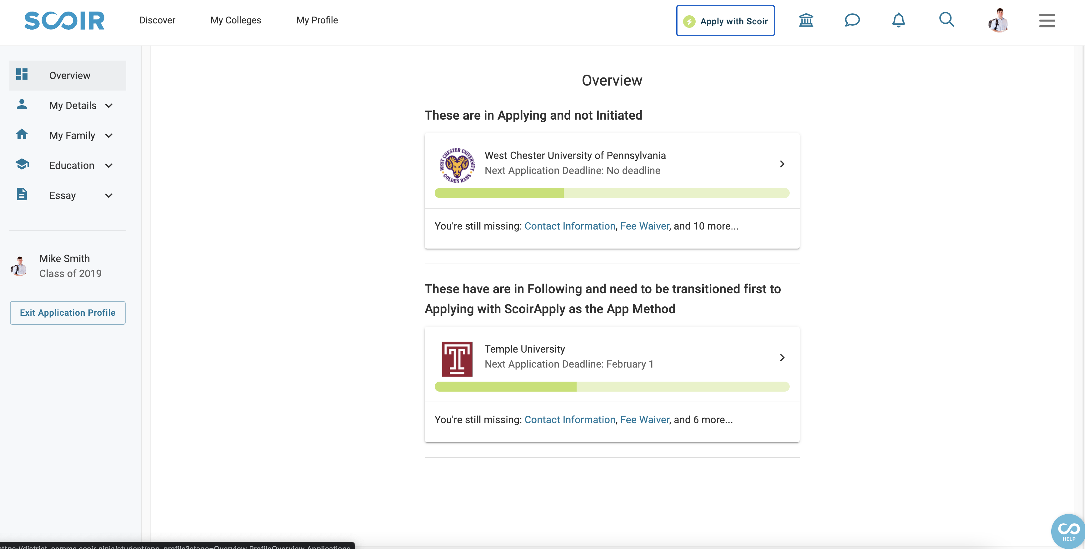Expand the My Details section

(109, 106)
